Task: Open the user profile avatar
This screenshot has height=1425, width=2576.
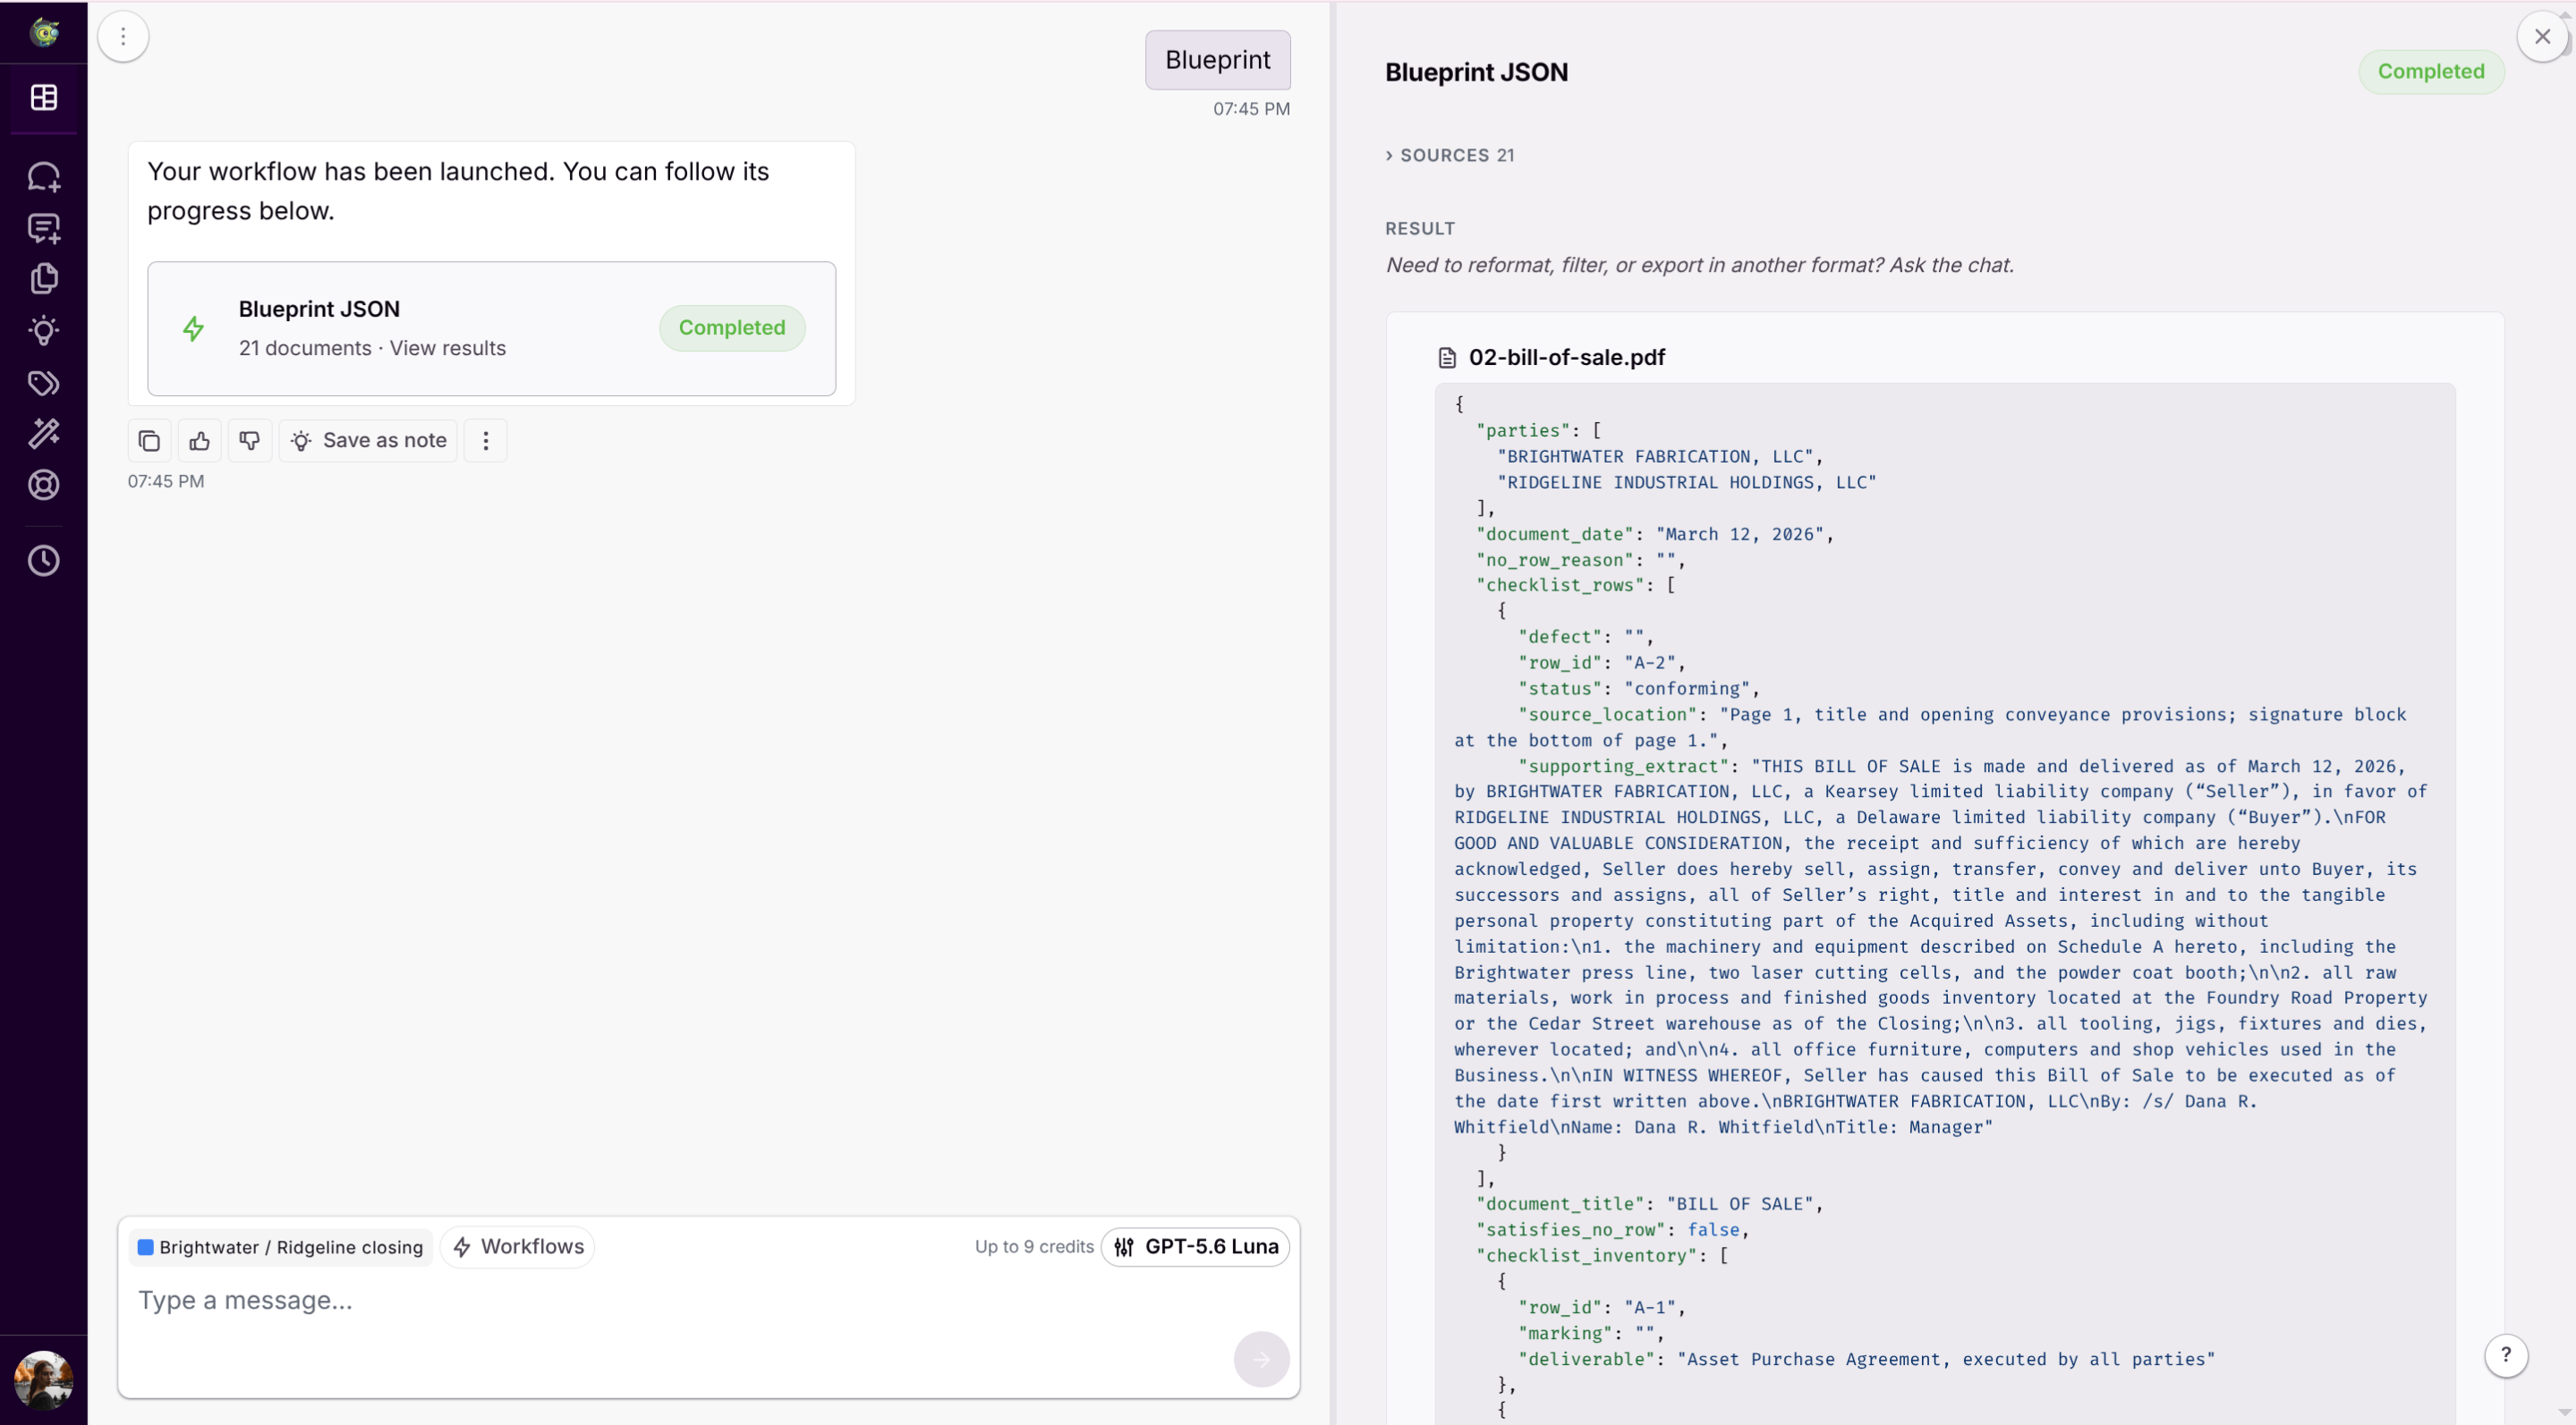Action: 44,1380
